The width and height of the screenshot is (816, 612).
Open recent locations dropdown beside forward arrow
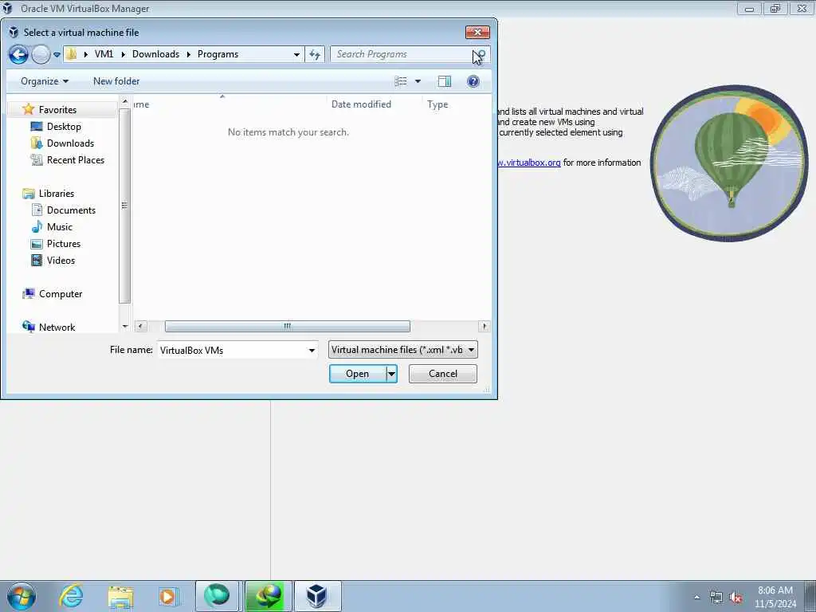(x=57, y=55)
